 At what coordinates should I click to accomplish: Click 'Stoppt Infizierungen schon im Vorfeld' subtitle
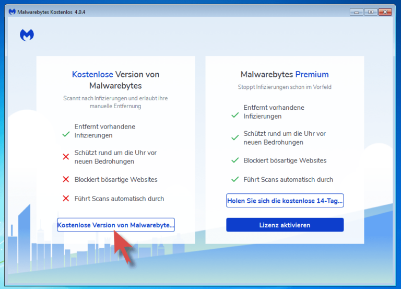[285, 87]
